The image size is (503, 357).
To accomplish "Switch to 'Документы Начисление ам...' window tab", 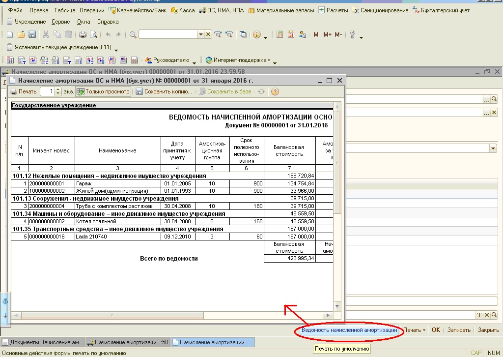I will point(43,342).
